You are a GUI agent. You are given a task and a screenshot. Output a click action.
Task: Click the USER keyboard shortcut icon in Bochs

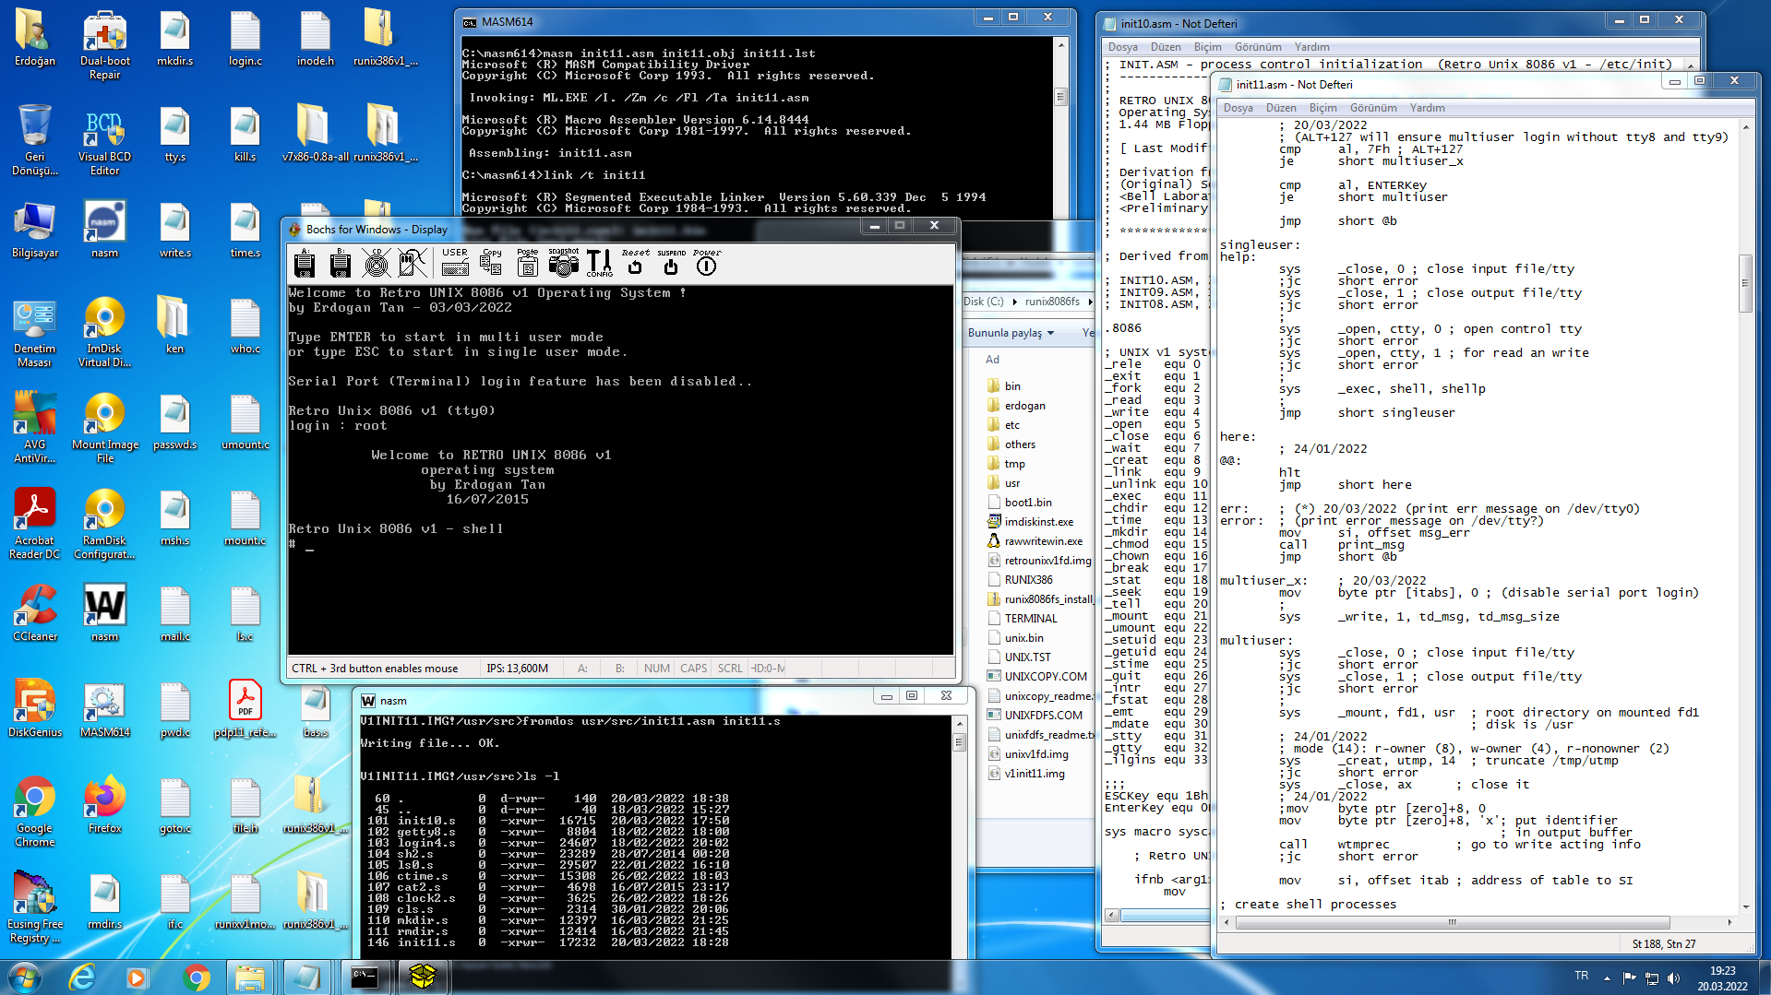(x=455, y=263)
